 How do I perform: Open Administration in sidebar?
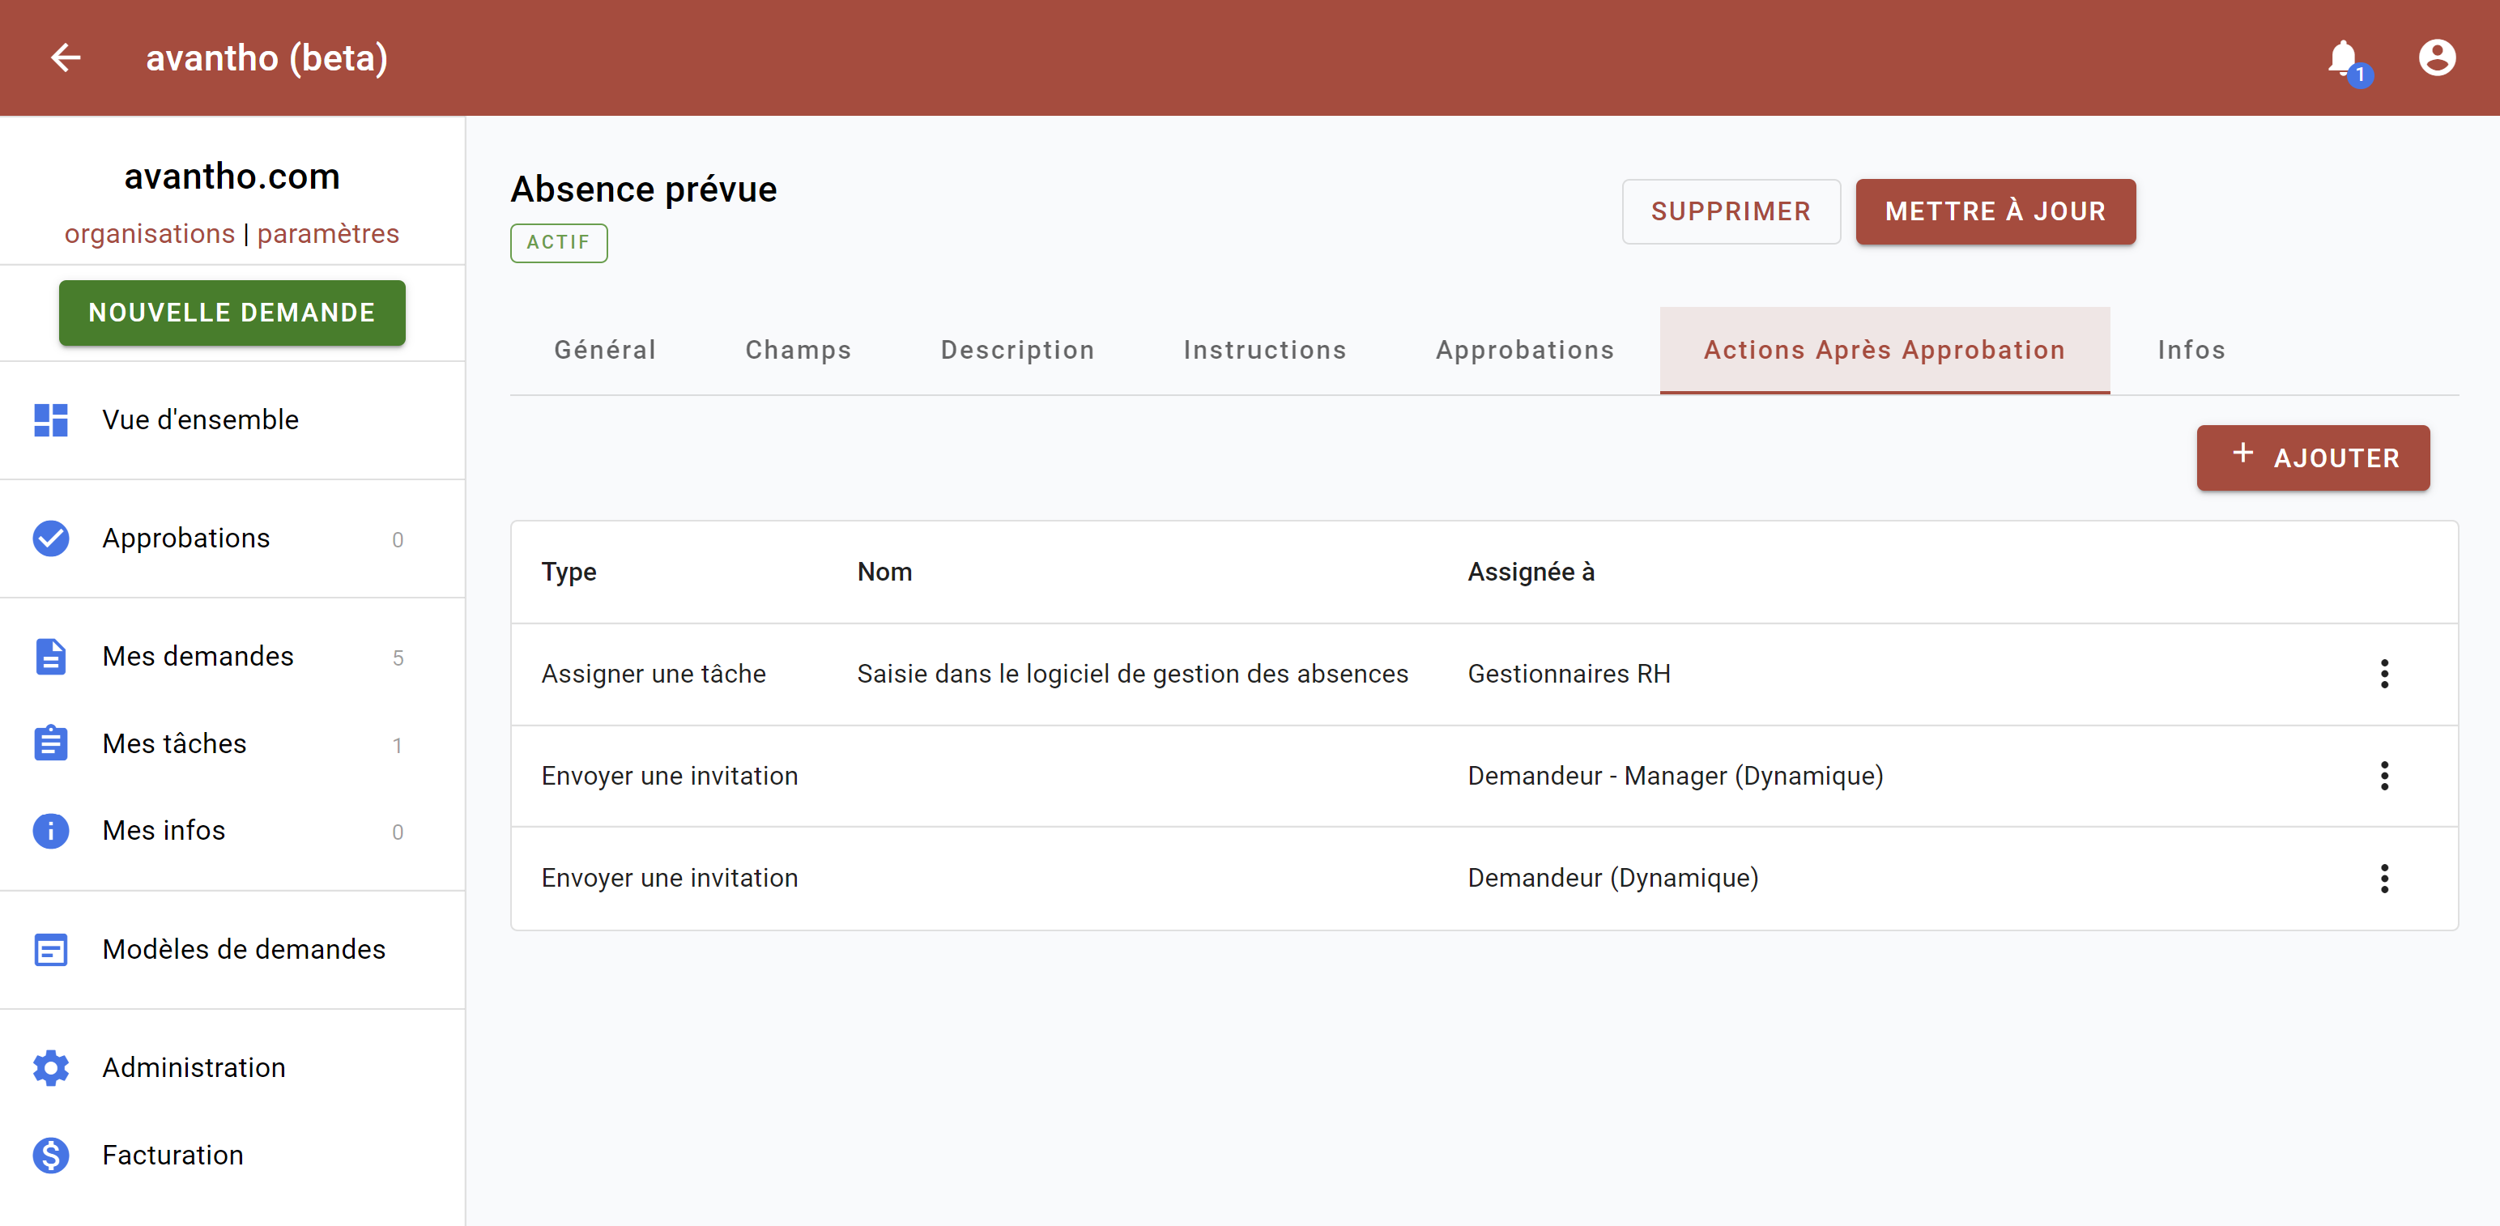(232, 1068)
